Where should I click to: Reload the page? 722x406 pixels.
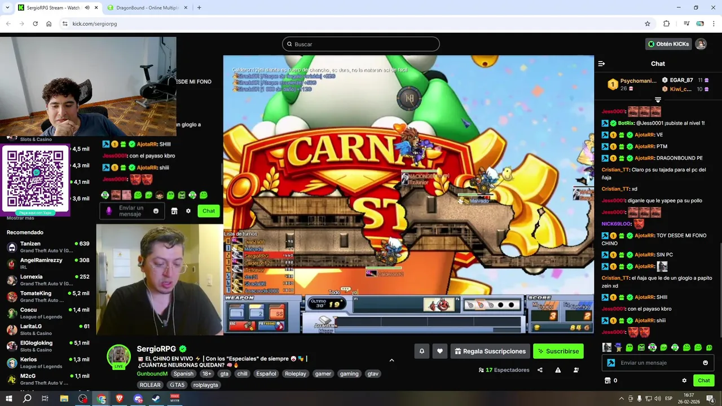coord(35,24)
